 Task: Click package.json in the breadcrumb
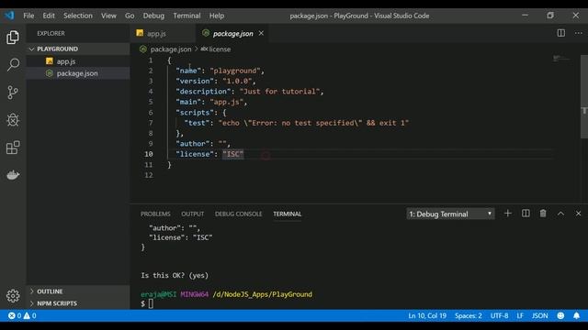[x=171, y=49]
